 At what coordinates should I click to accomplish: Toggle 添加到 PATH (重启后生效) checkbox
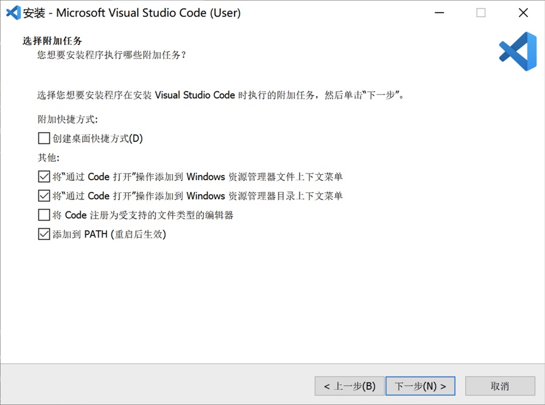(44, 234)
